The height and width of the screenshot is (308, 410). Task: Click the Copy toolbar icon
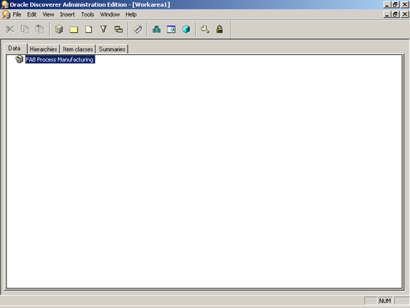25,29
